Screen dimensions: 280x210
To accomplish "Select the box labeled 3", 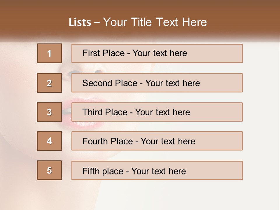I will [49, 112].
